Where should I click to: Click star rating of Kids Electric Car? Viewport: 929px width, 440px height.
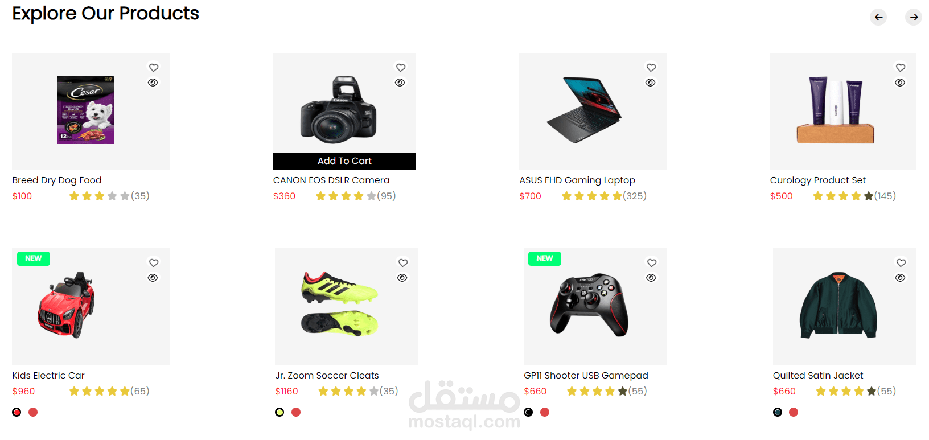[100, 391]
